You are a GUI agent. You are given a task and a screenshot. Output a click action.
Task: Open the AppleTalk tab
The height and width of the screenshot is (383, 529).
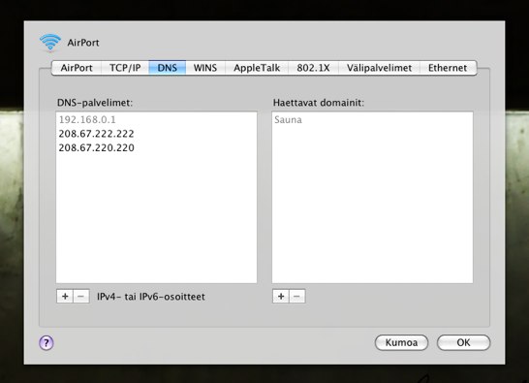257,68
